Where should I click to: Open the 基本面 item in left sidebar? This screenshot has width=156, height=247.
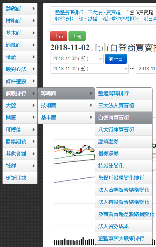click(x=20, y=33)
